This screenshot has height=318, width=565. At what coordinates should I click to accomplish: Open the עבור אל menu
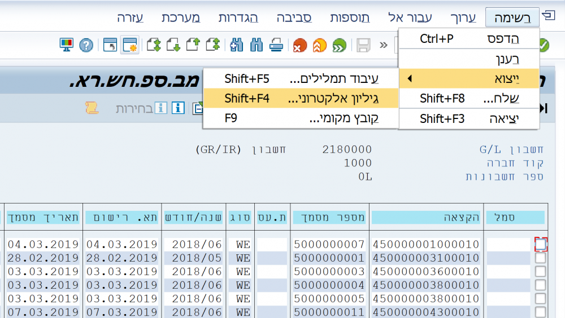point(410,17)
